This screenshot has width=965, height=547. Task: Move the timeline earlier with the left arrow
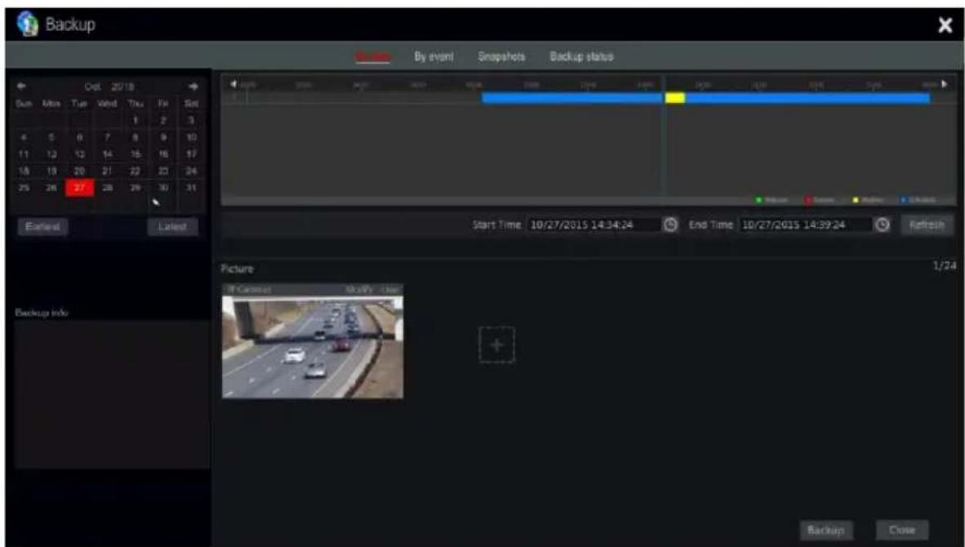pos(233,83)
